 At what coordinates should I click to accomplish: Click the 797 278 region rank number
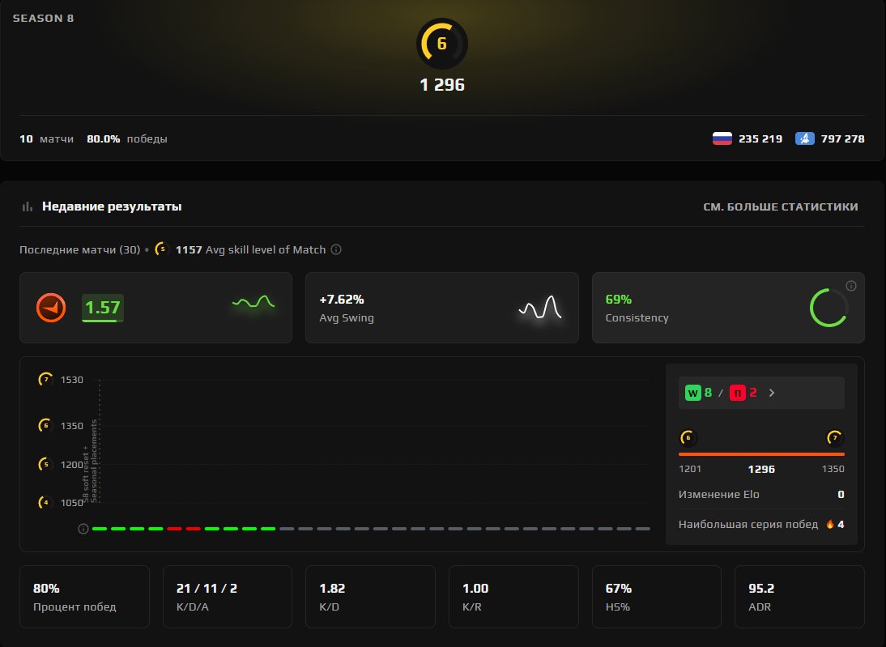(842, 138)
